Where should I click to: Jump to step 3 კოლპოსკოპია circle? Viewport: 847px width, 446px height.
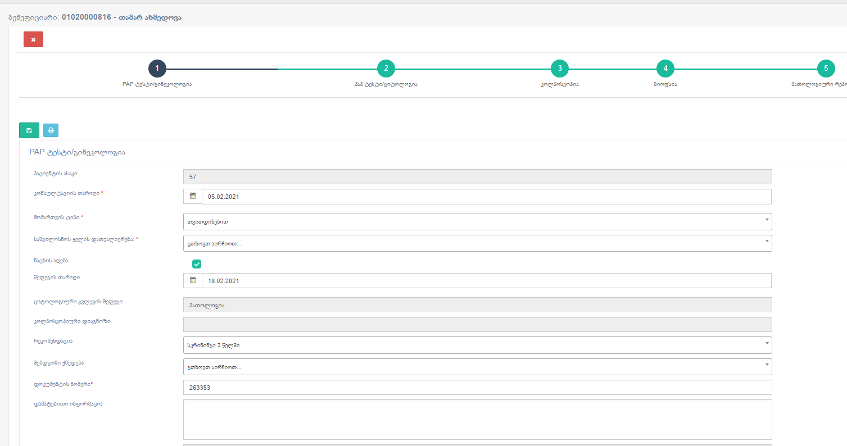[x=560, y=69]
